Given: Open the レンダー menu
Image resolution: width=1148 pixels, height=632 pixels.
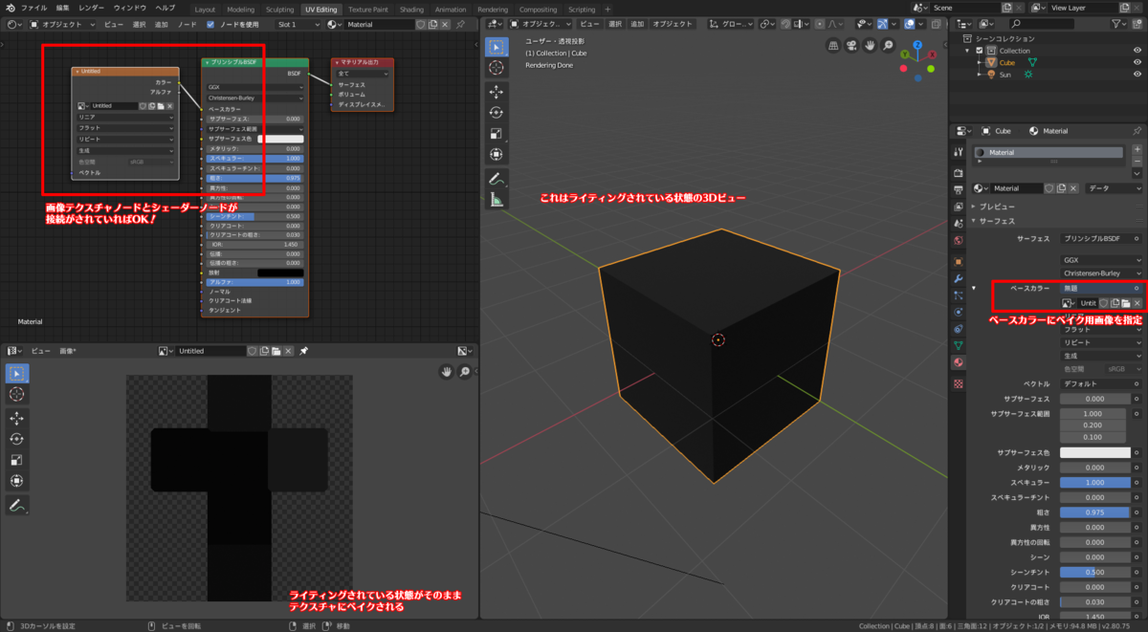Looking at the screenshot, I should 92,8.
